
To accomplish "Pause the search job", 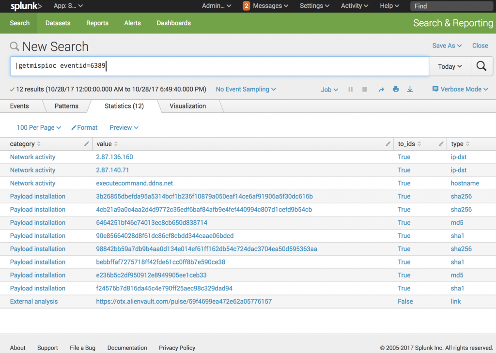I will 351,90.
